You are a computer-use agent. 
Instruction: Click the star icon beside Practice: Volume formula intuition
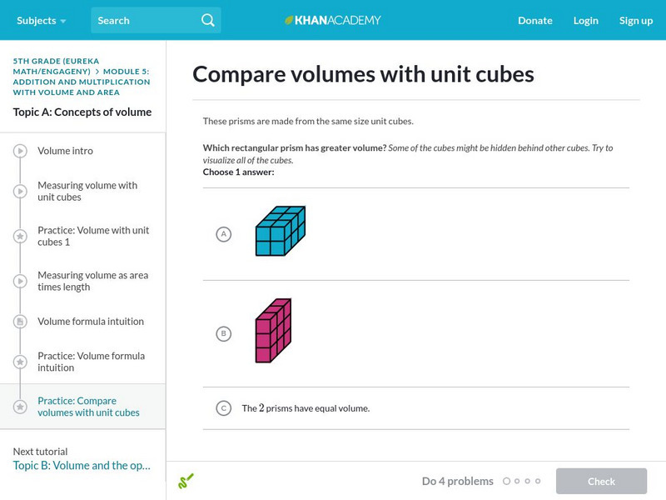(20, 362)
